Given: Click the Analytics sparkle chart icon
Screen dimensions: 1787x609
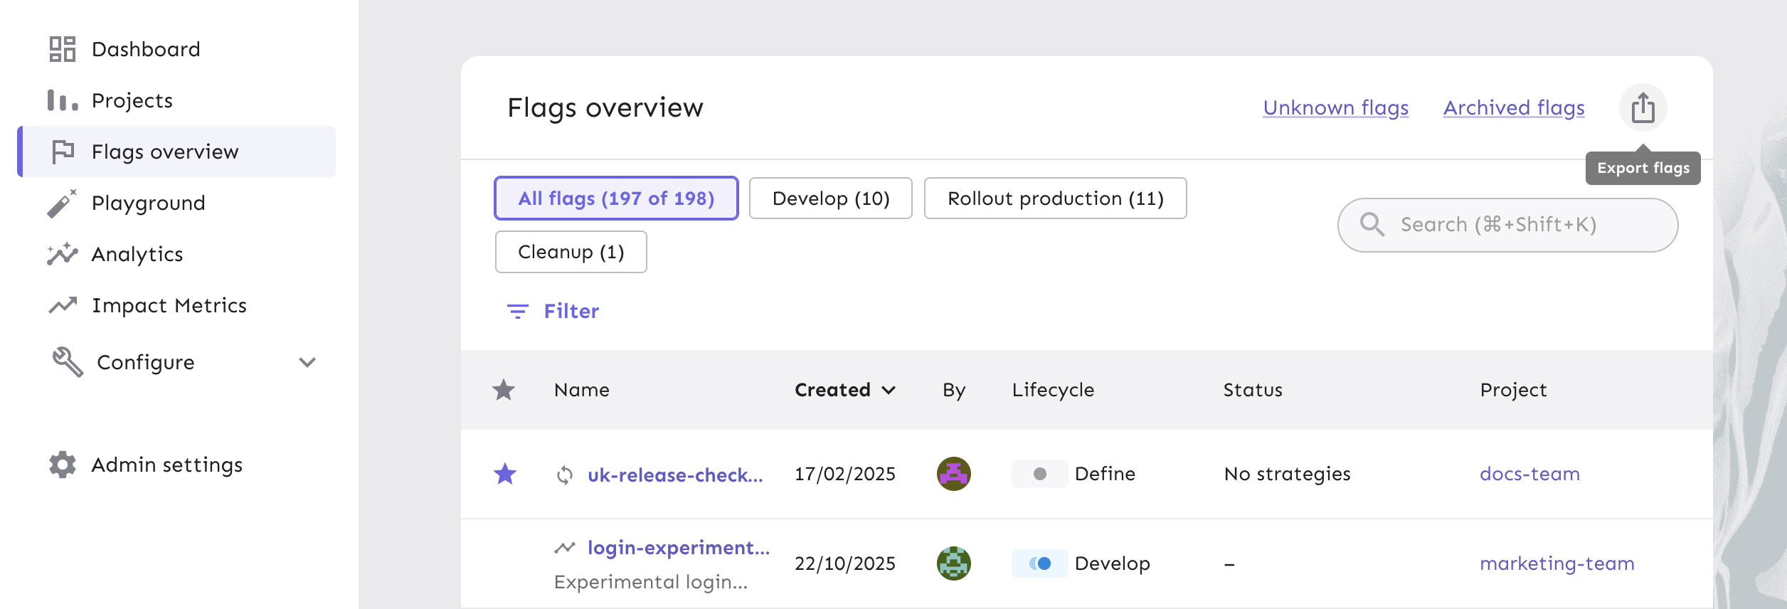Looking at the screenshot, I should (x=63, y=254).
